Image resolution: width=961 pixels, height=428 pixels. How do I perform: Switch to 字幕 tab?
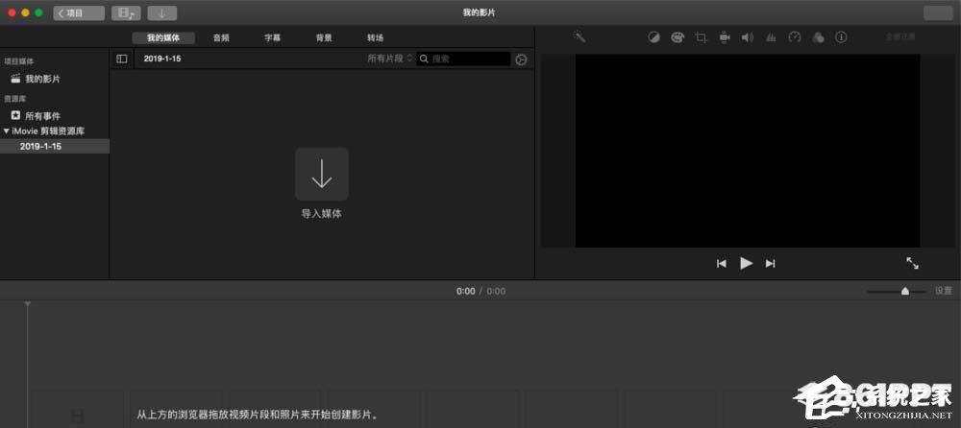click(x=273, y=38)
